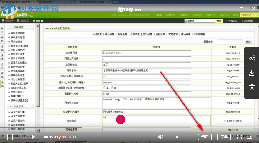Screen dimensions: 259x143
Task: Open 系统用户管理 in the sidebar
Action: (18, 37)
